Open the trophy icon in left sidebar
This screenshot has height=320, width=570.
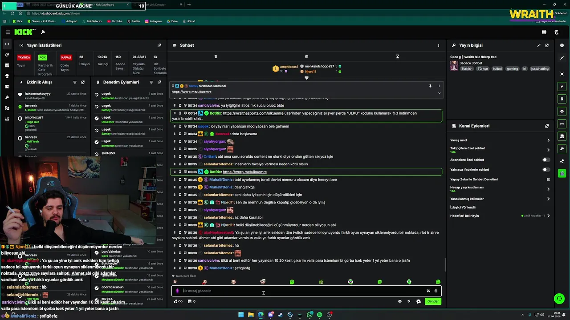coord(7,76)
